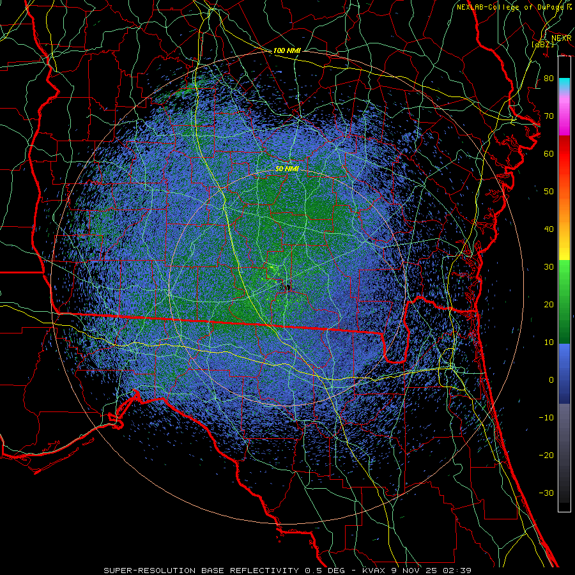Click the Super-Resolution Base Reflectivity caption
The width and height of the screenshot is (575, 575).
pos(201,571)
